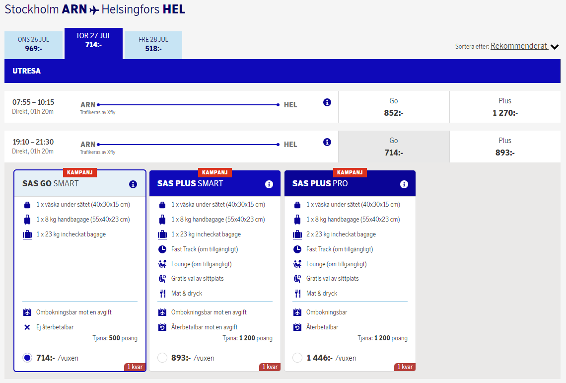Select the 714:- SAS Go Smart radio button
Viewport: 566px width, 383px height.
[x=27, y=358]
